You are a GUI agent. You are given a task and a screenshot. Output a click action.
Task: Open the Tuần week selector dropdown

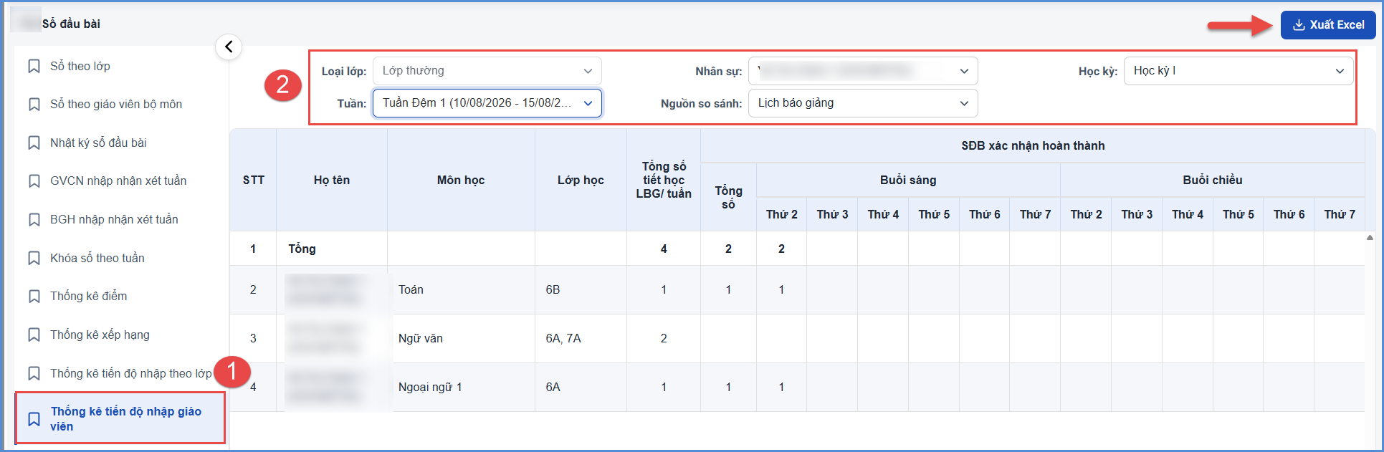(487, 103)
